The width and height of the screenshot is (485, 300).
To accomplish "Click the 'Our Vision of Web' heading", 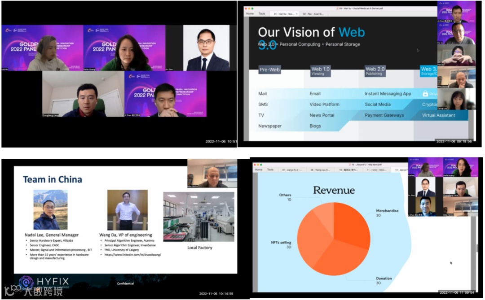I will click(312, 32).
